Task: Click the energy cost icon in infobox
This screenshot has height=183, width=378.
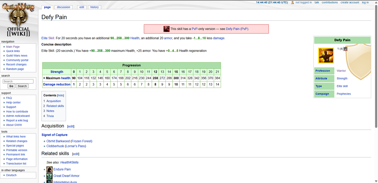Action: click(x=345, y=49)
